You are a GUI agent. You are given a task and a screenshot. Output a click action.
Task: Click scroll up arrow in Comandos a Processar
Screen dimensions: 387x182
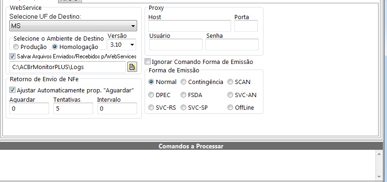(x=380, y=154)
